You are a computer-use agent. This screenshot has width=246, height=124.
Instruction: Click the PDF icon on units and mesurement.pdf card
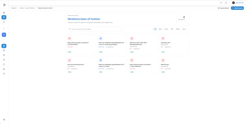(69, 60)
